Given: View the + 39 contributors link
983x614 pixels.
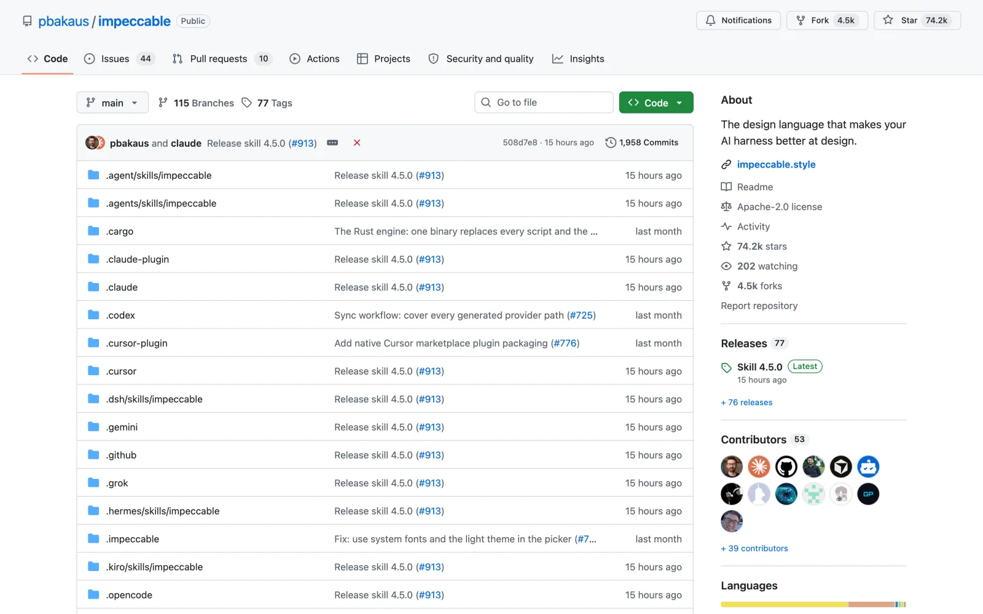Looking at the screenshot, I should tap(754, 548).
